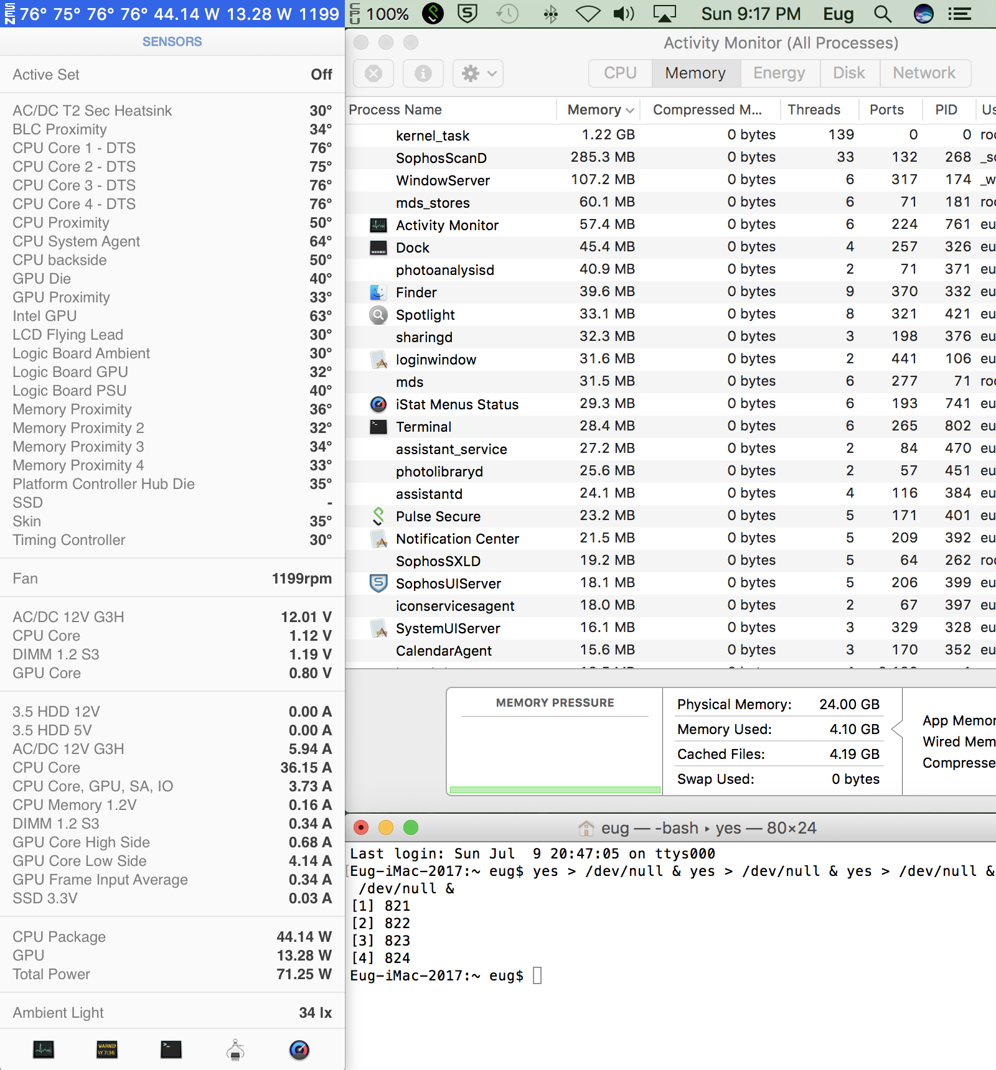Select the photoanalysisd process row

(670, 269)
